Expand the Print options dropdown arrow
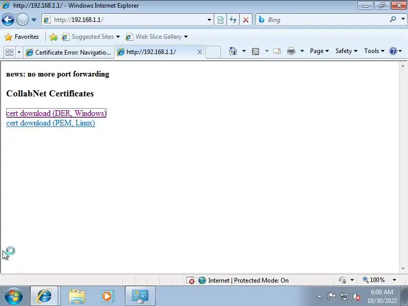The image size is (408, 306). (x=302, y=51)
